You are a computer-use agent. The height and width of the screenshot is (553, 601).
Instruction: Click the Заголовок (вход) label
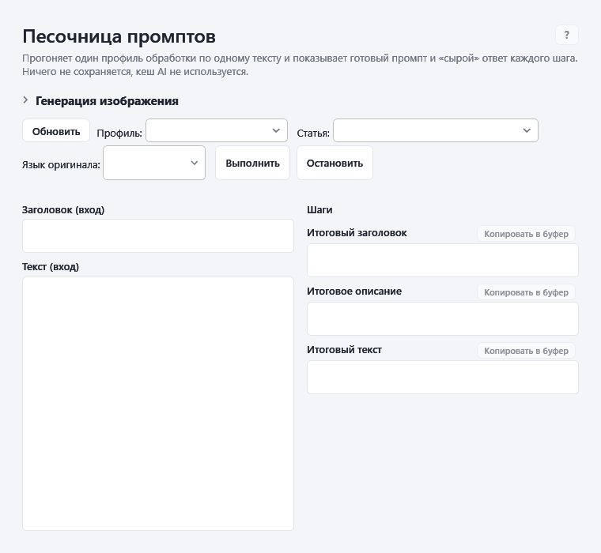63,210
